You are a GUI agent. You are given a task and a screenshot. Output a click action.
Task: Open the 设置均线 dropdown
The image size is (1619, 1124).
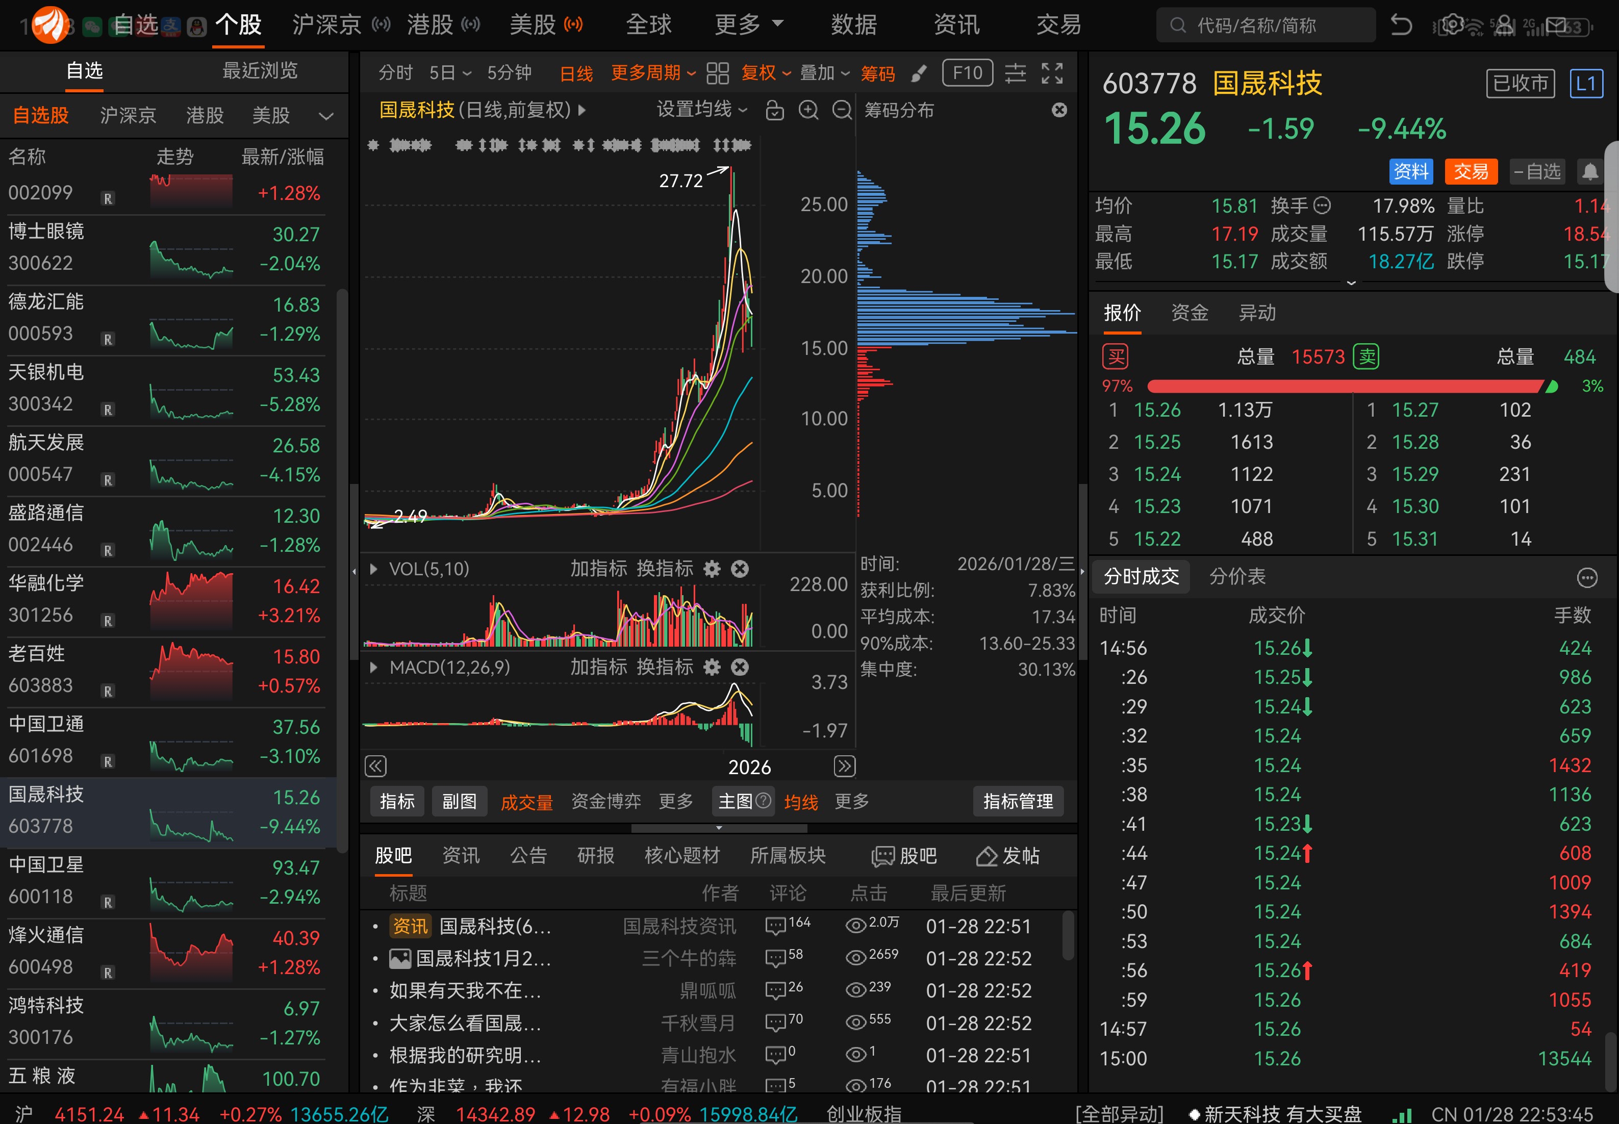701,110
